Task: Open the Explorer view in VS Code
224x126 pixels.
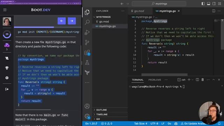Action: click(87, 13)
